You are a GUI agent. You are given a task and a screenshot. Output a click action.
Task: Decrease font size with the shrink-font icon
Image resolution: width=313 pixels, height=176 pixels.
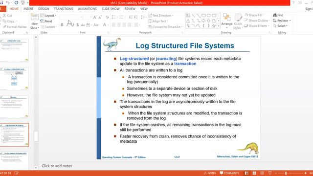tap(100, 18)
